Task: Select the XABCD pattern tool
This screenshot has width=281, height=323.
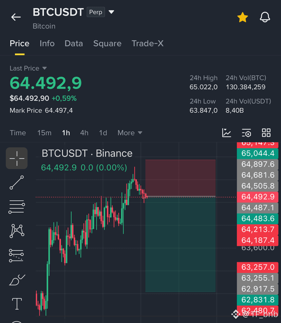Action: pyautogui.click(x=17, y=231)
